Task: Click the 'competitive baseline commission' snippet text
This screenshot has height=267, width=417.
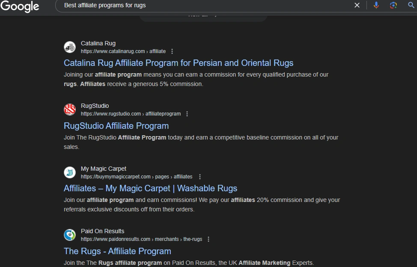Action: (x=258, y=137)
